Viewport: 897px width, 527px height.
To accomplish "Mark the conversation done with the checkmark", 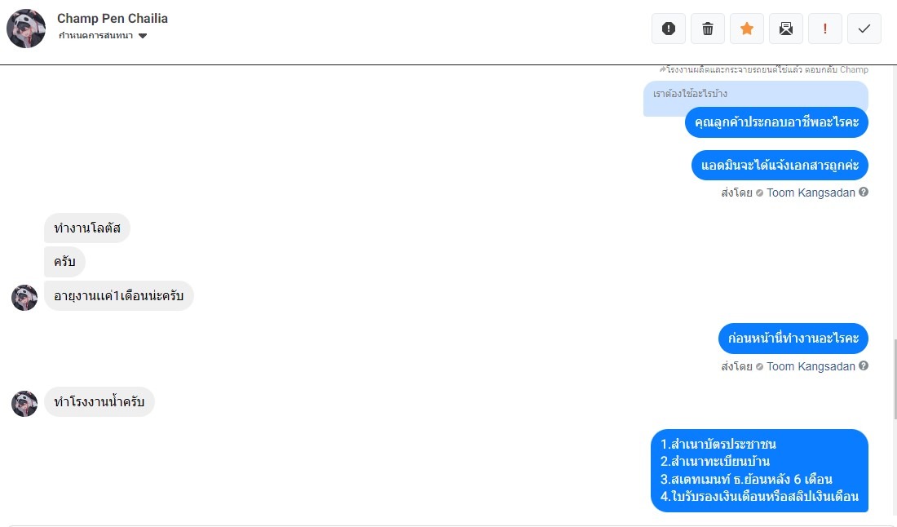I will (x=864, y=29).
